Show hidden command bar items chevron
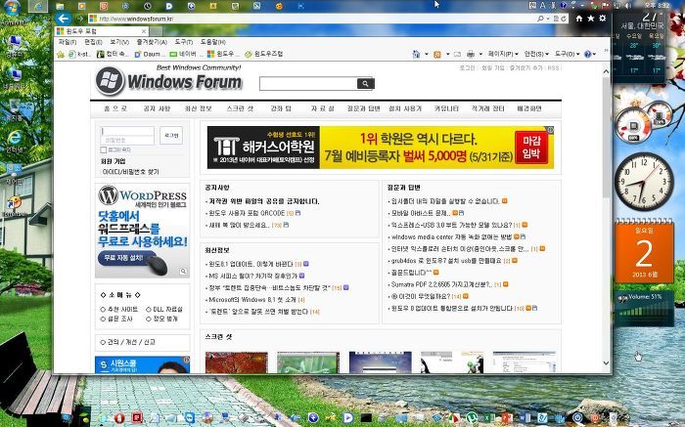This screenshot has height=427, width=685. [606, 51]
